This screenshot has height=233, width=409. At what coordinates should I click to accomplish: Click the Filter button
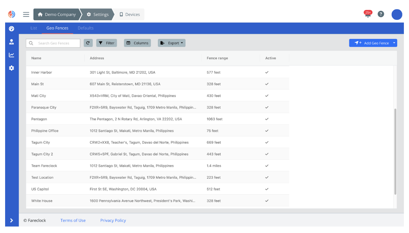coord(106,43)
